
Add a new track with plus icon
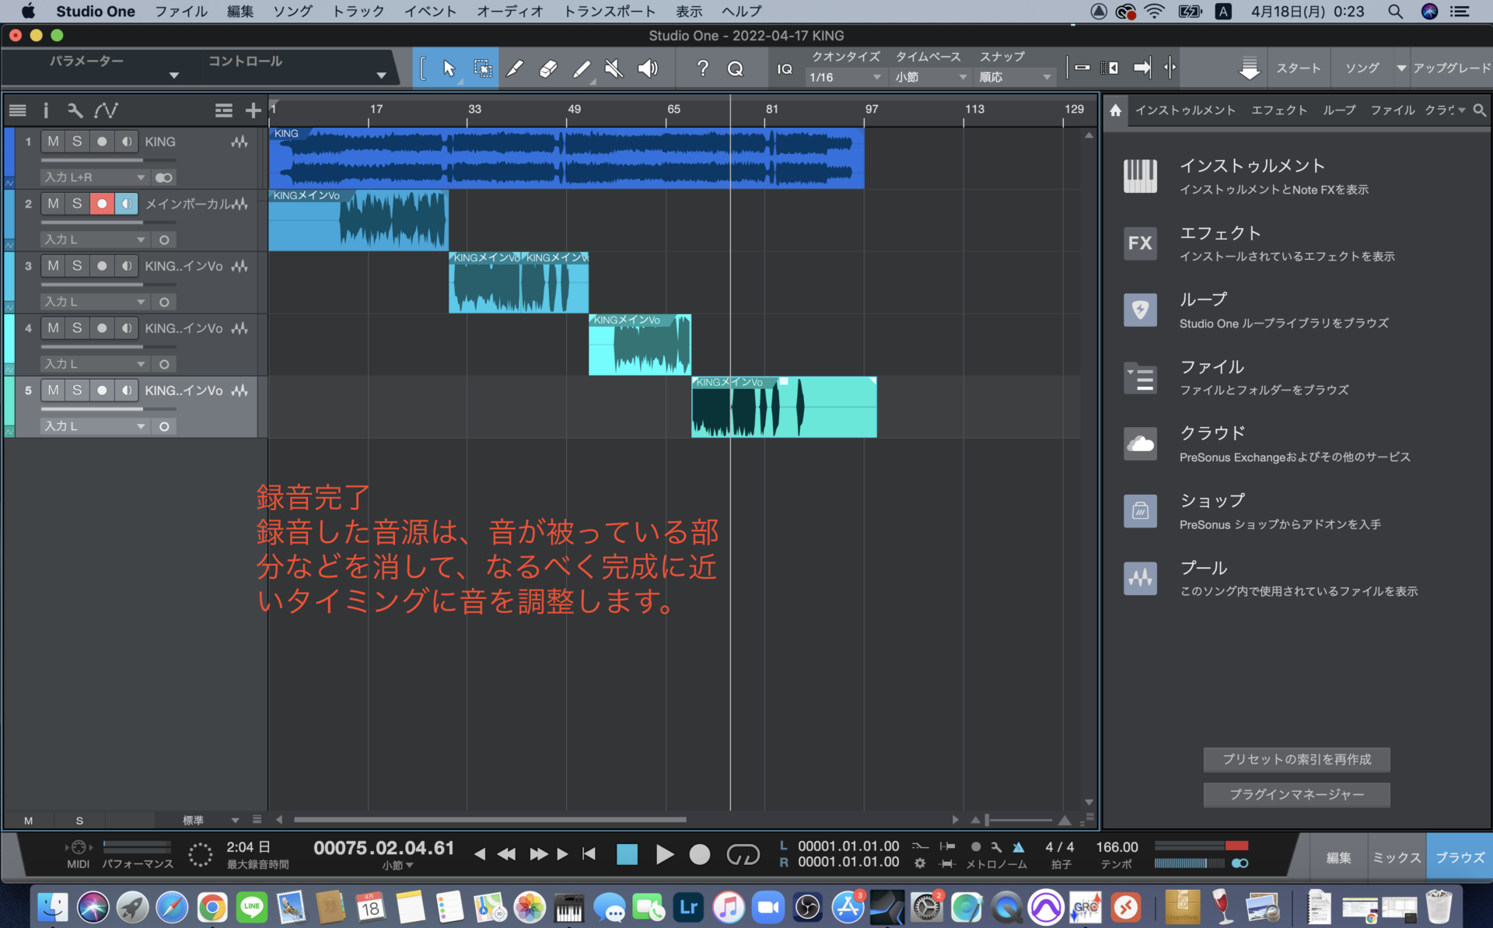coord(253,110)
